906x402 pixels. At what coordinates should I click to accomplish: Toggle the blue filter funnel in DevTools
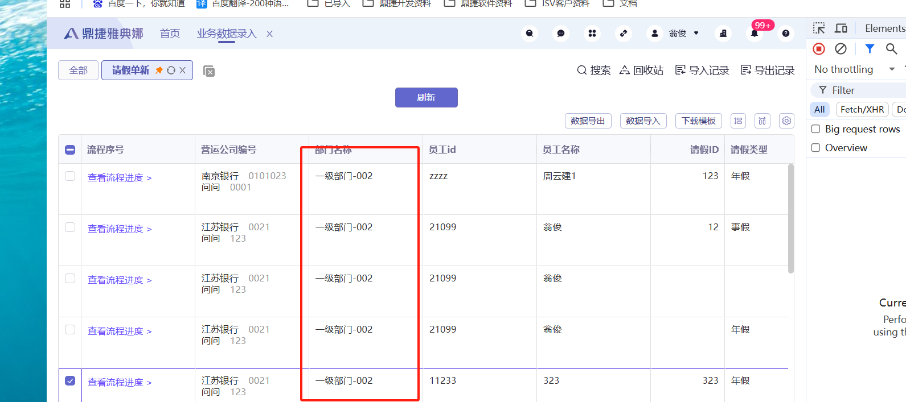pos(870,49)
